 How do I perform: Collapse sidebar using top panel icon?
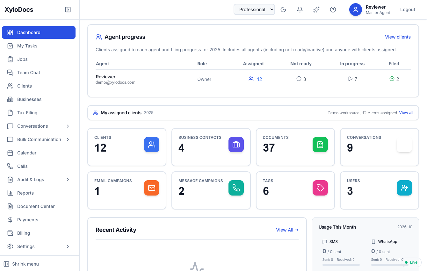coord(68,10)
